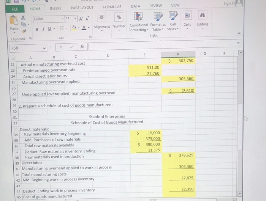This screenshot has height=201, width=266.
Task: Open Clipboard dialog launcher
Action: pyautogui.click(x=30, y=38)
